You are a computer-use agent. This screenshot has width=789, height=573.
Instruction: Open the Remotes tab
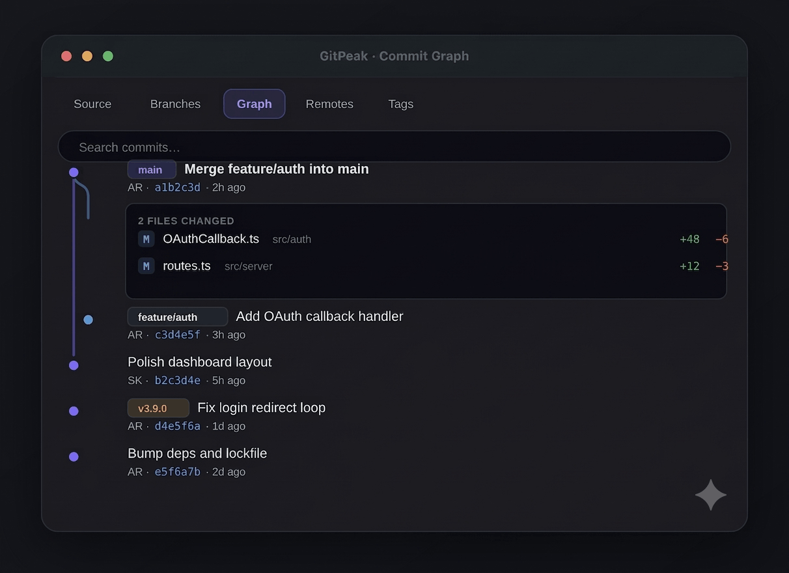[329, 104]
